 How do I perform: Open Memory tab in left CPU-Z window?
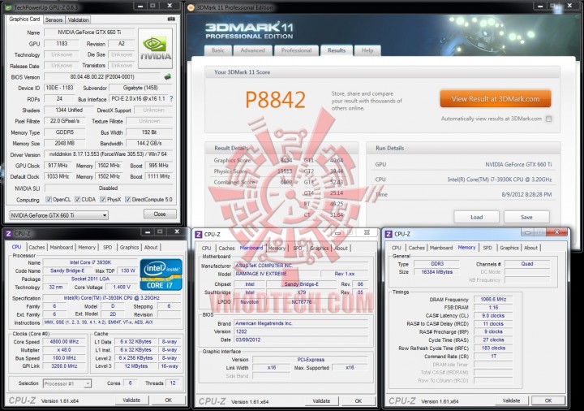(x=87, y=247)
